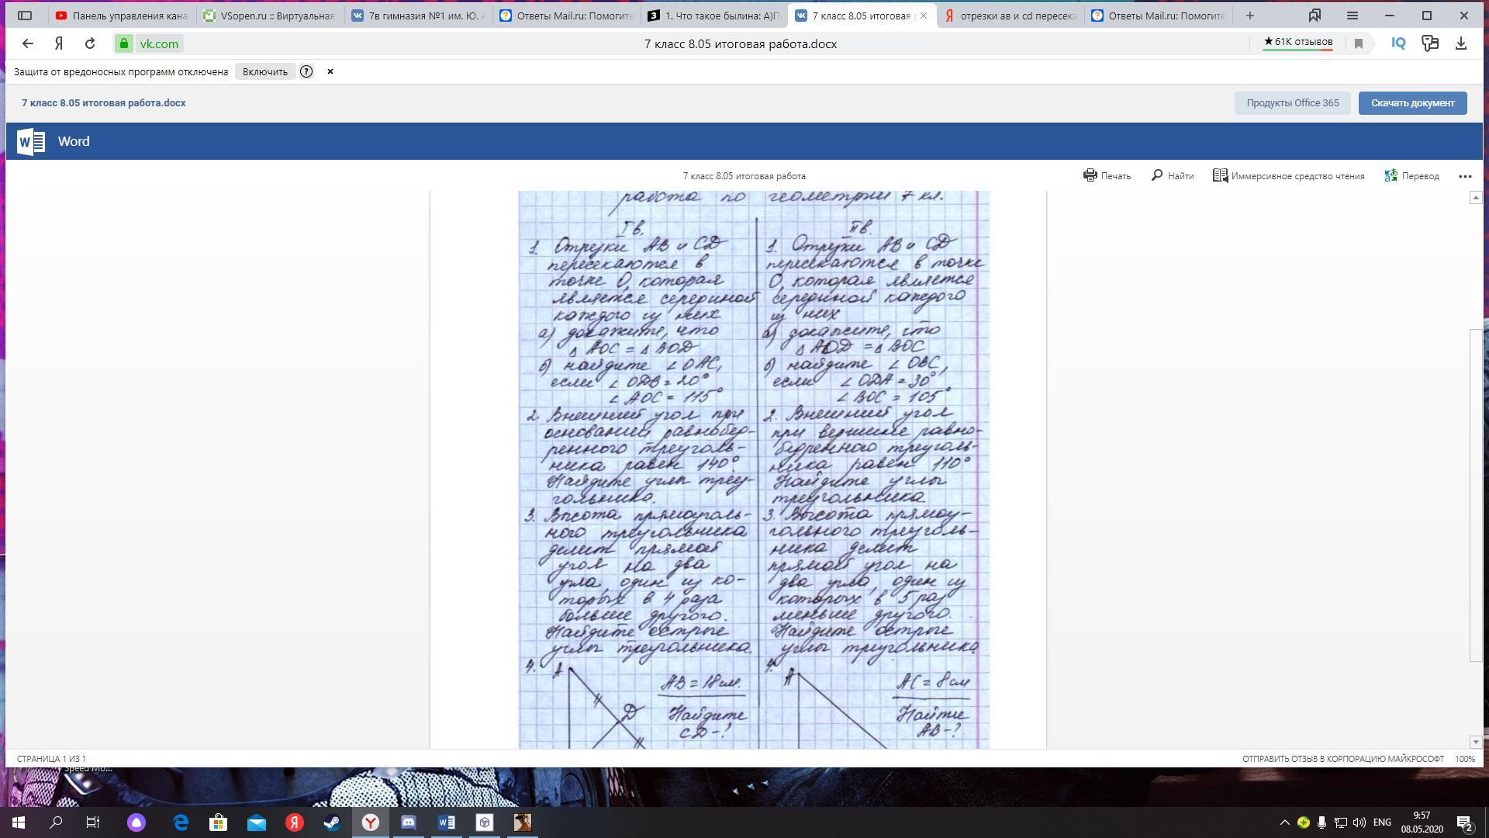Viewport: 1489px width, 838px height.
Task: Open Продукты Office 365 button
Action: coord(1292,102)
